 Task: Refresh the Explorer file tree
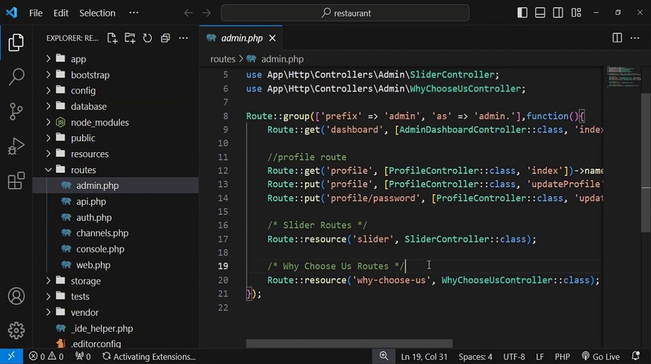click(x=147, y=38)
